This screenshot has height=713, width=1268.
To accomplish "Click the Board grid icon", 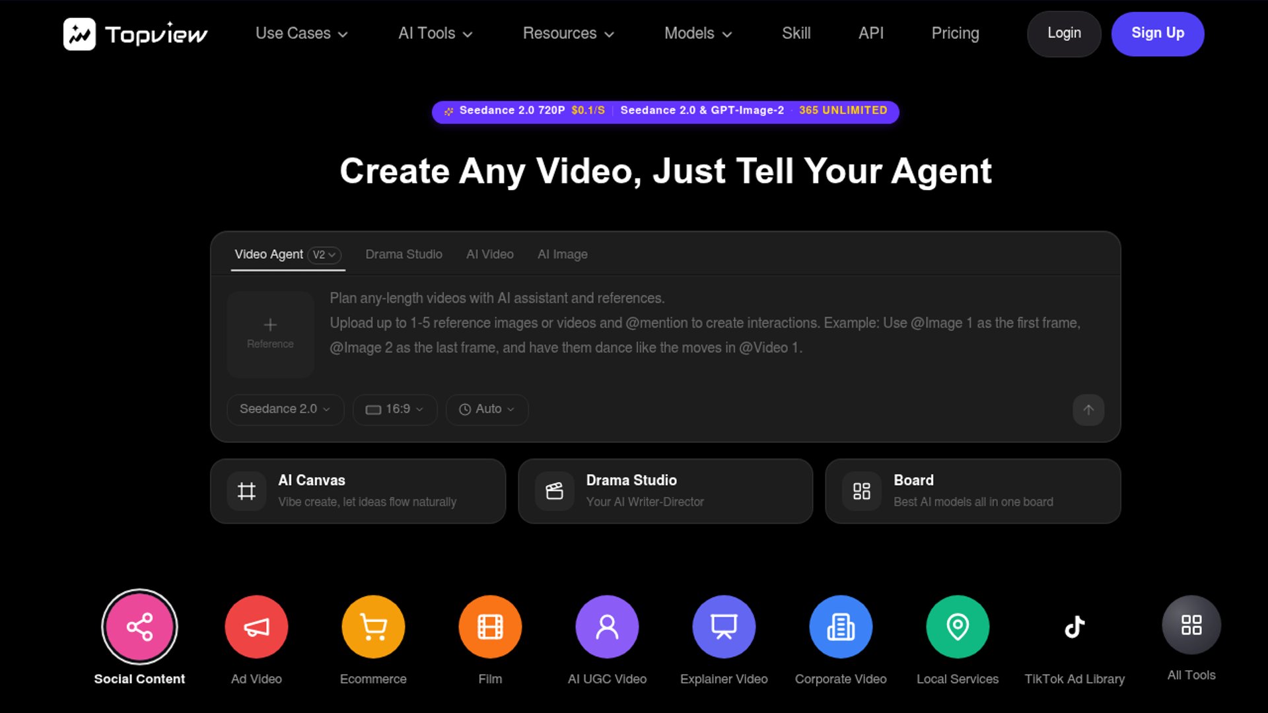I will [x=862, y=491].
